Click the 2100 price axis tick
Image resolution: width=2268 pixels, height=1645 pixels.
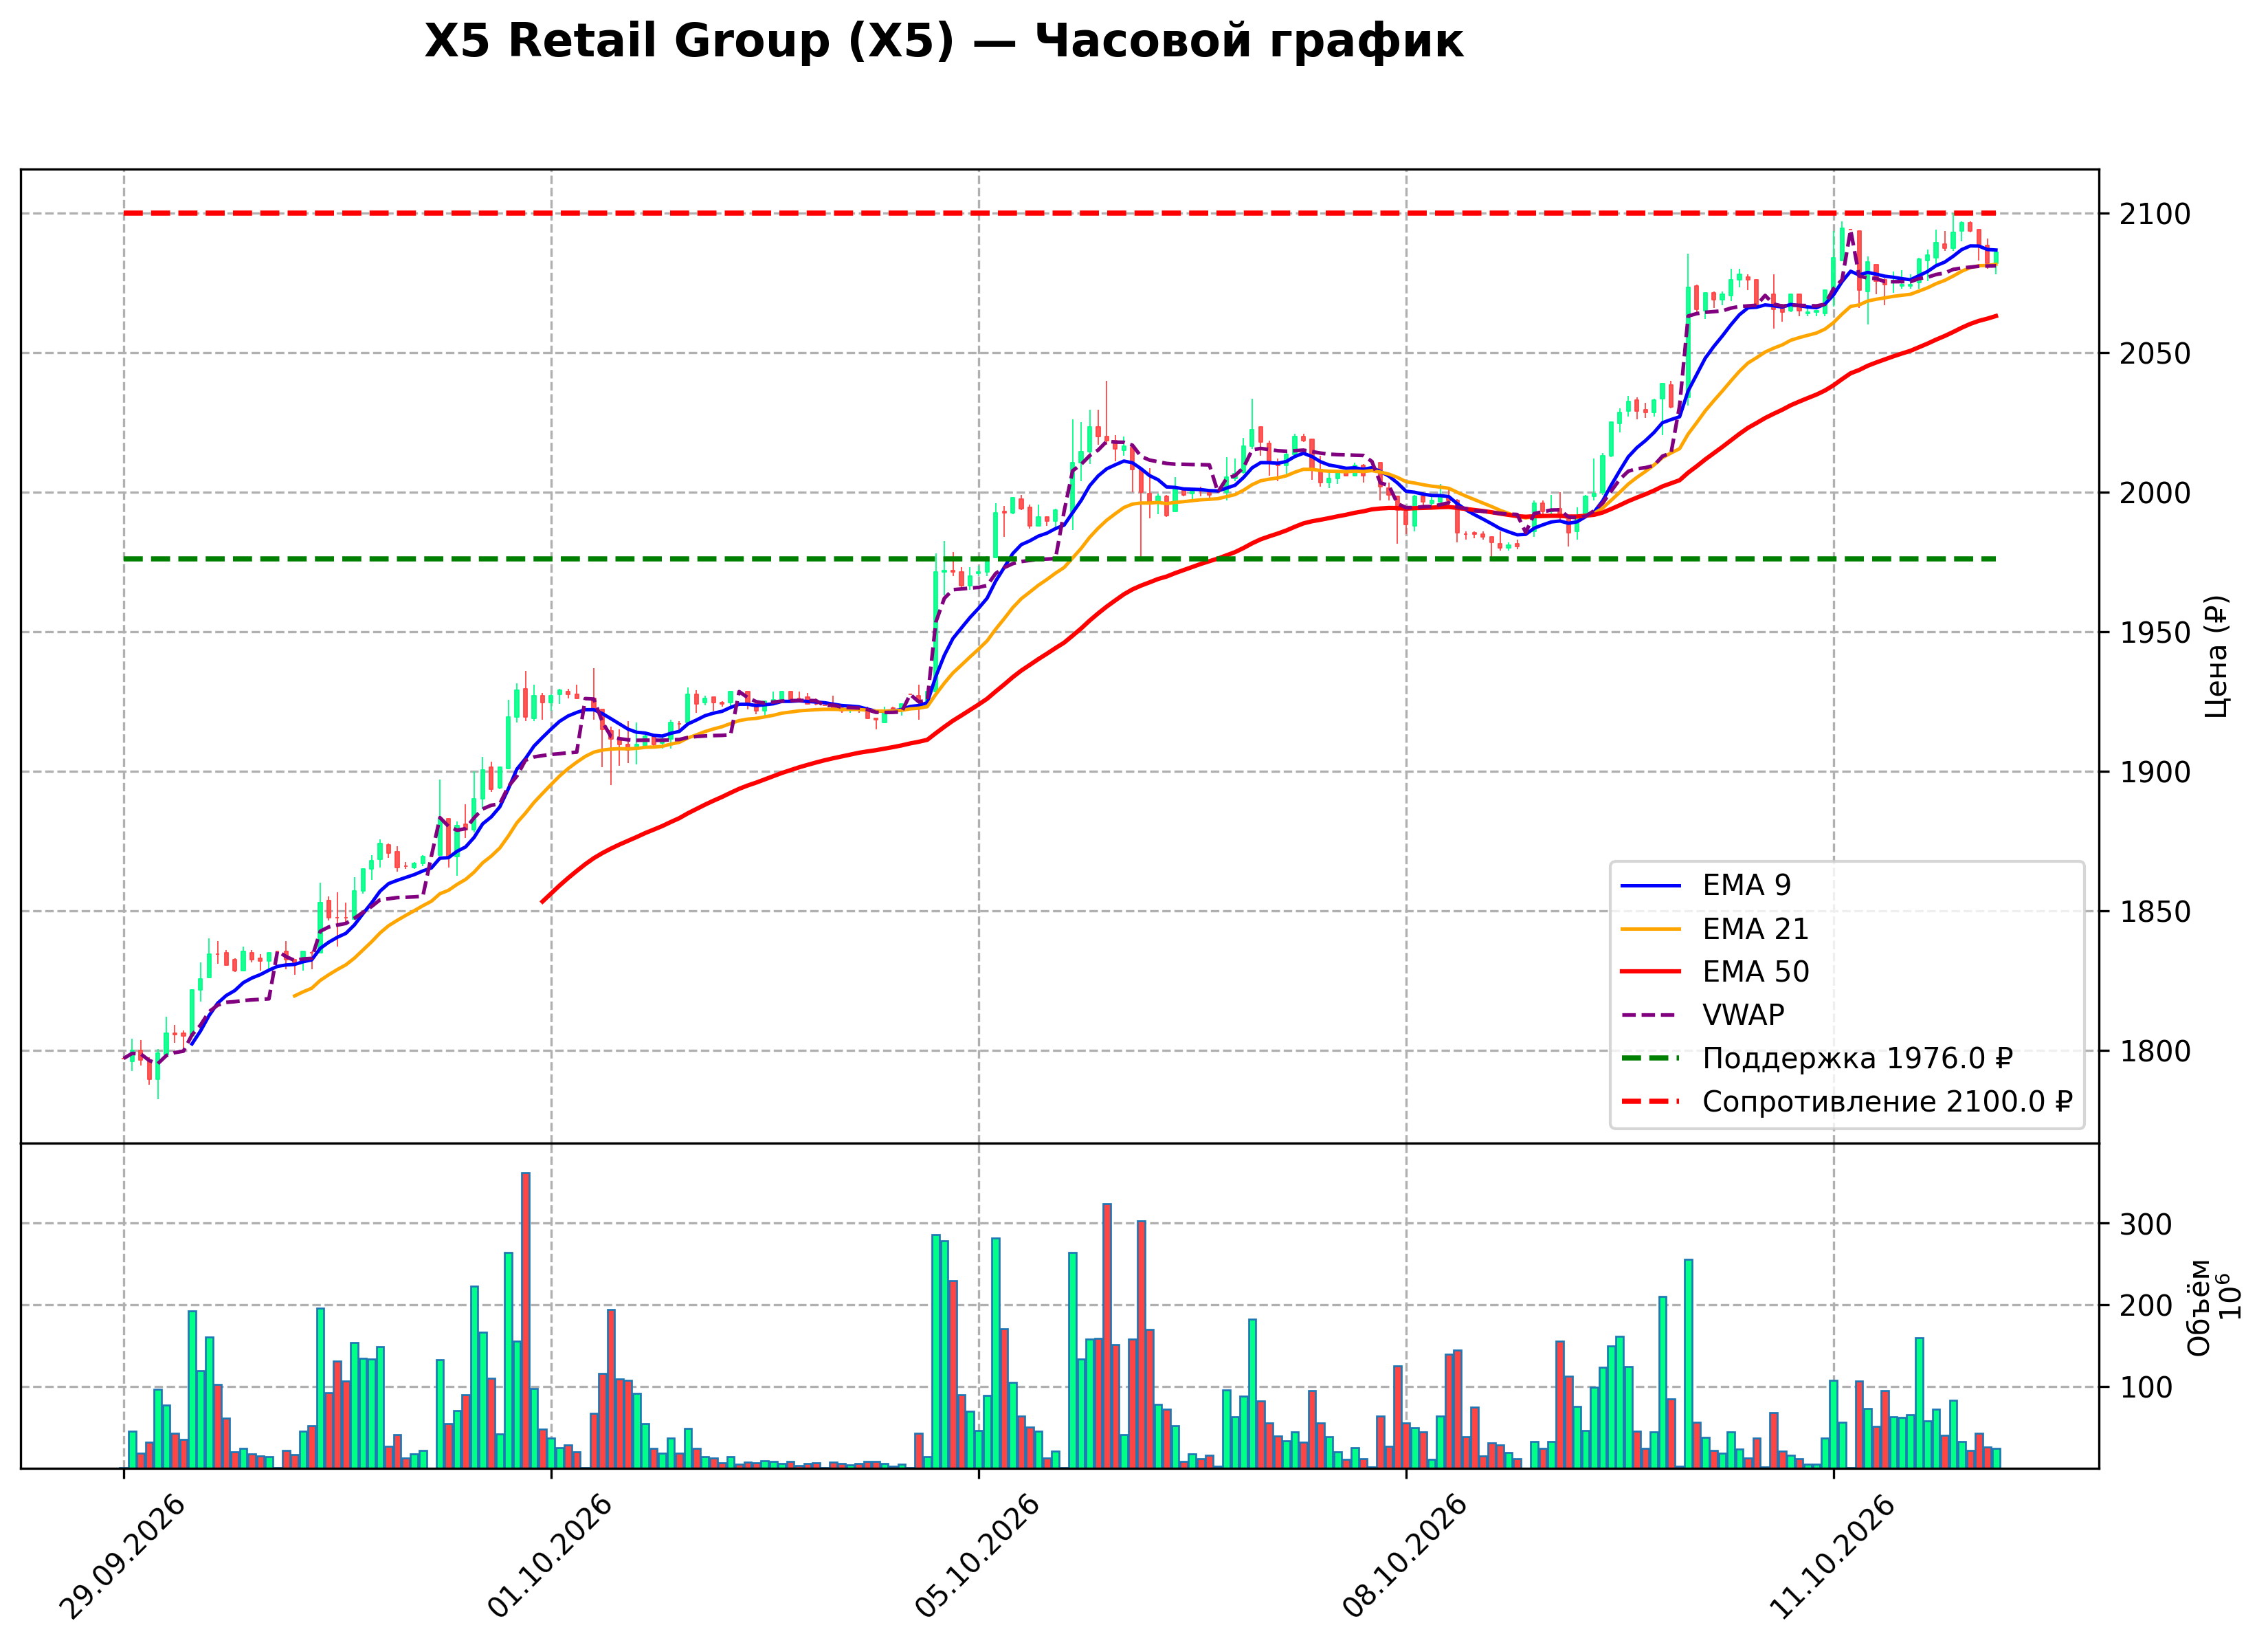coord(2155,214)
